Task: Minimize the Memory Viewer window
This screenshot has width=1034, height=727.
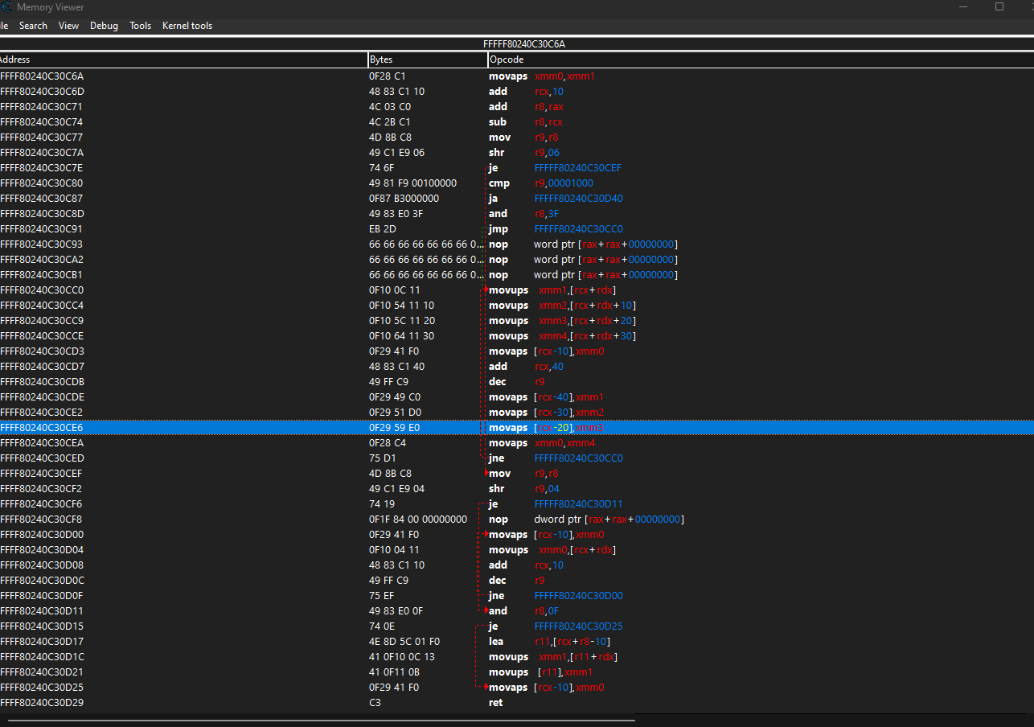Action: coord(962,6)
